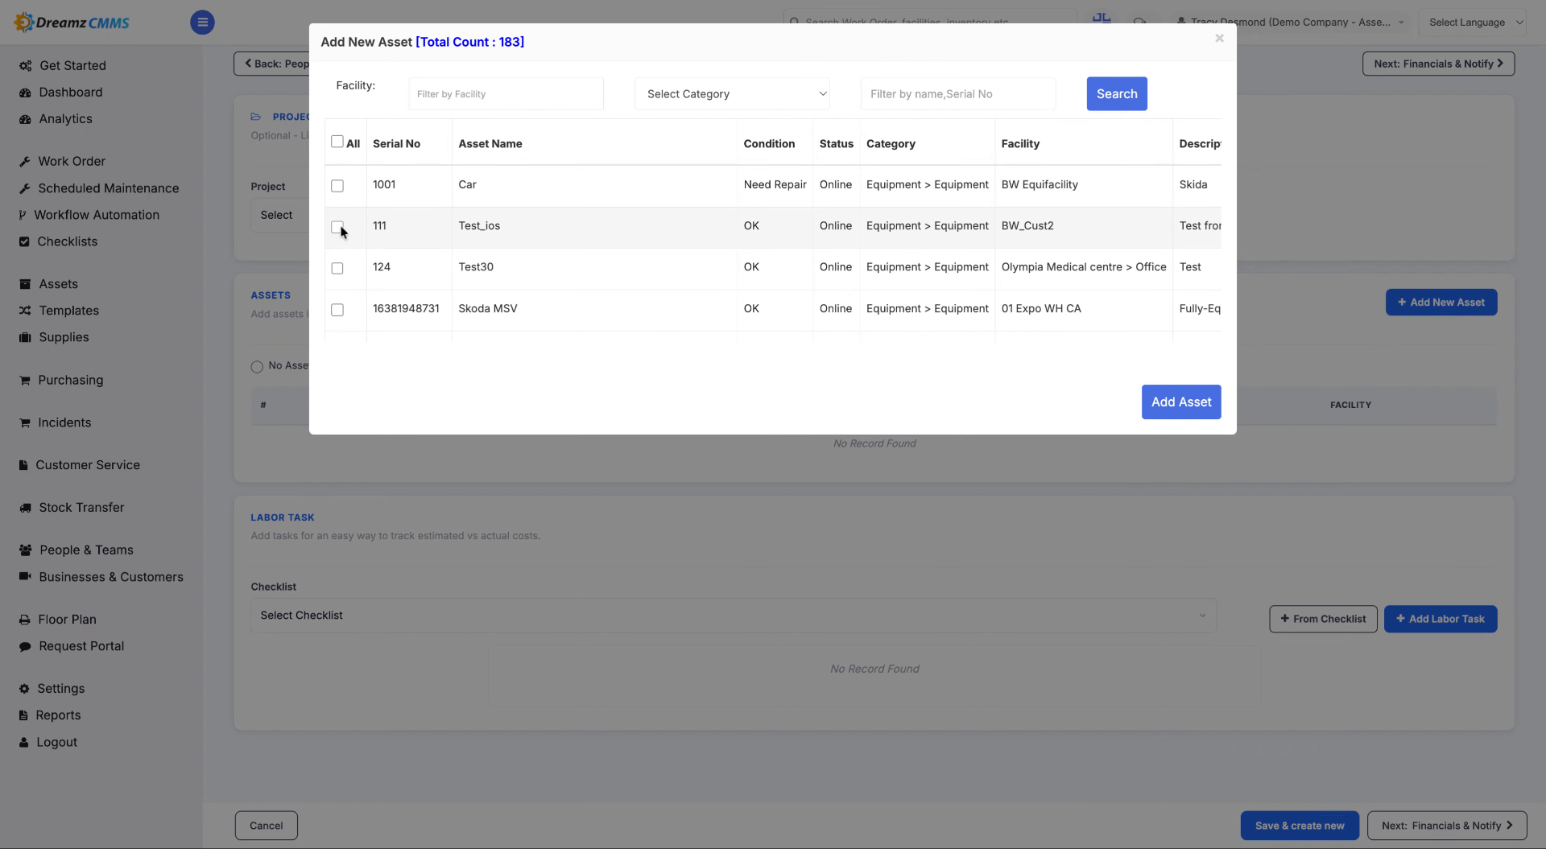Click the Scheduled Maintenance wrench icon
Screen dimensions: 1546x849
click(25, 188)
